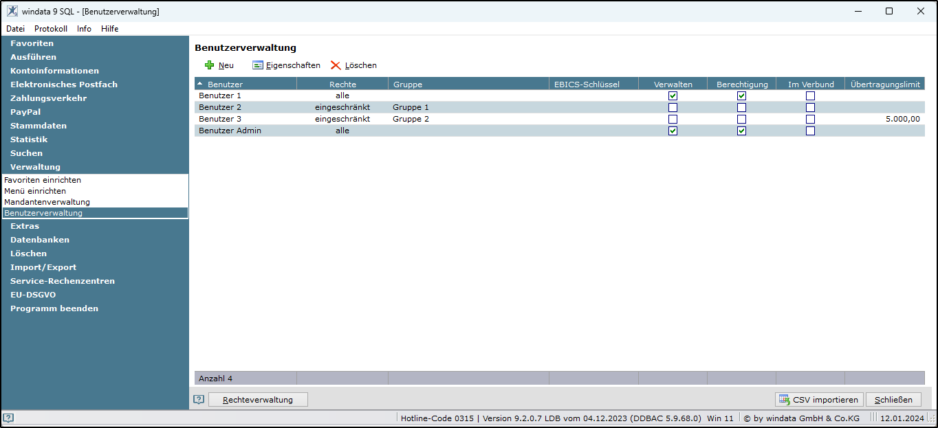Enable Berechtigung for Benutzer 2
The height and width of the screenshot is (428, 938).
[x=741, y=107]
